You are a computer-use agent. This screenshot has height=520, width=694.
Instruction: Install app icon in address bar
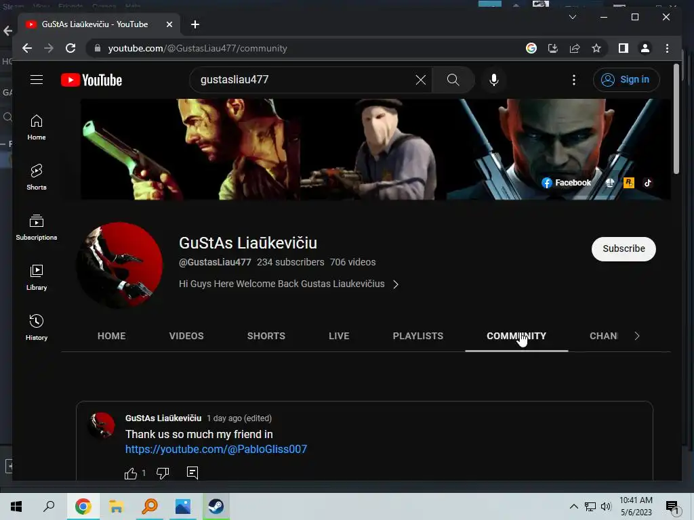pyautogui.click(x=553, y=48)
